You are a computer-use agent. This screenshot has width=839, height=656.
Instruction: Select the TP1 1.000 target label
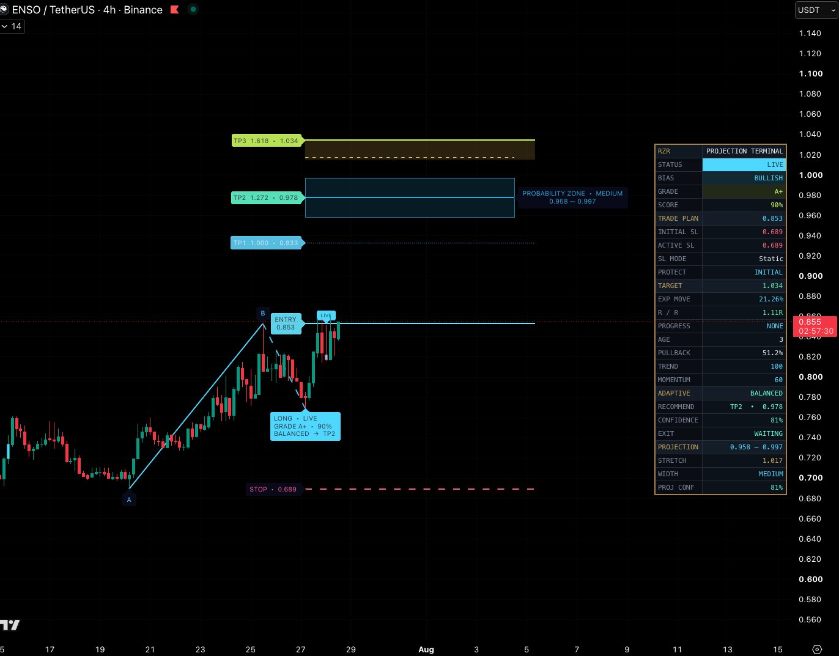click(267, 243)
